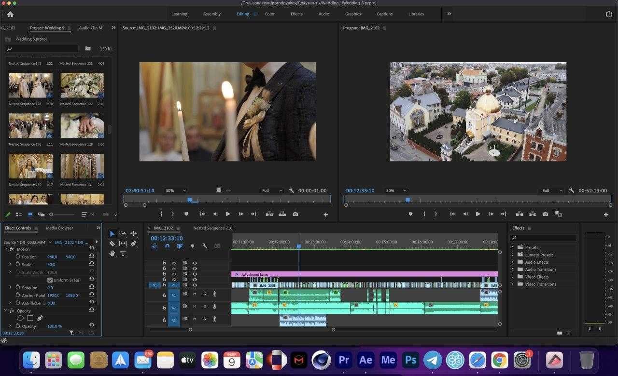Open Program monitor settings wrench
This screenshot has width=618, height=376.
pos(572,190)
